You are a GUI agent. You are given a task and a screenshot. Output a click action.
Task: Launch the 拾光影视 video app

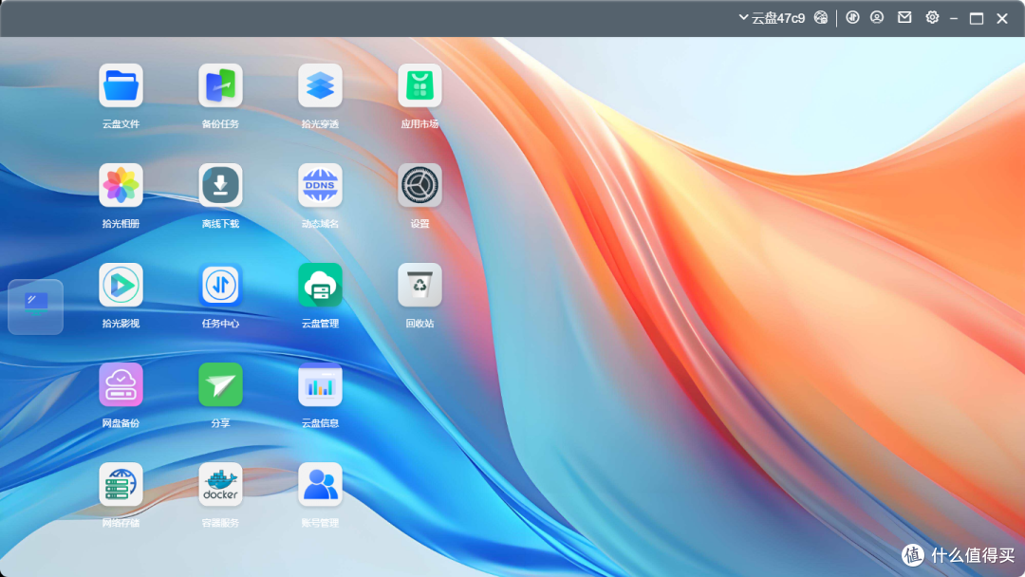(121, 285)
